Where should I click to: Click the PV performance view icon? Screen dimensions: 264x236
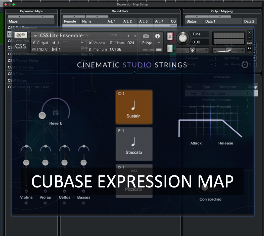[250, 49]
